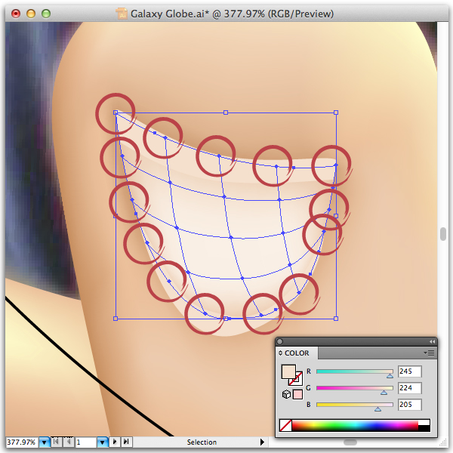Cycle Color panel view via tab arrows
The height and width of the screenshot is (453, 453).
280,353
